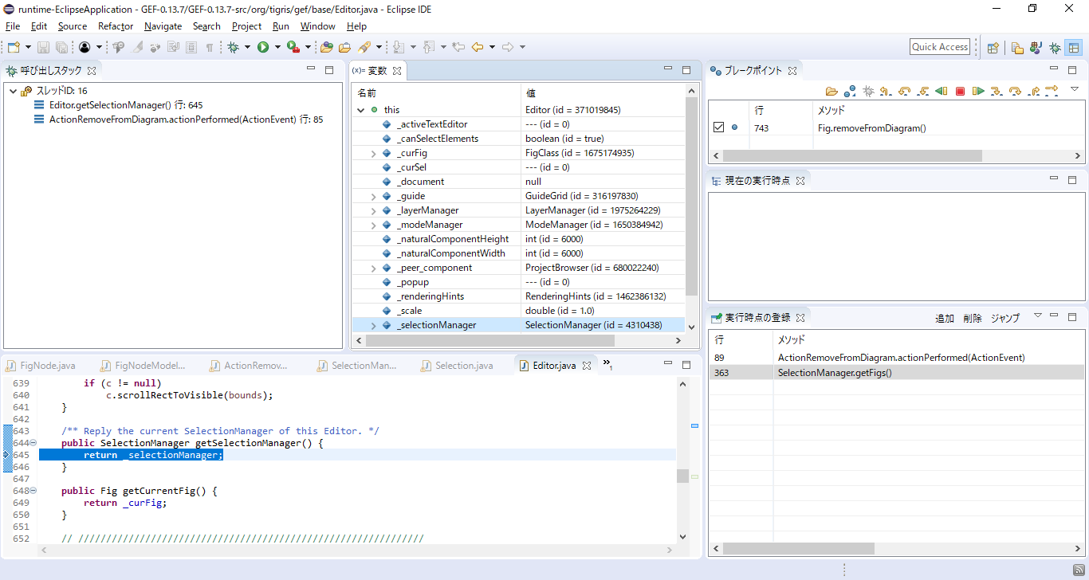Show the hidden editor tabs list chevron
Image resolution: width=1089 pixels, height=580 pixels.
(607, 364)
